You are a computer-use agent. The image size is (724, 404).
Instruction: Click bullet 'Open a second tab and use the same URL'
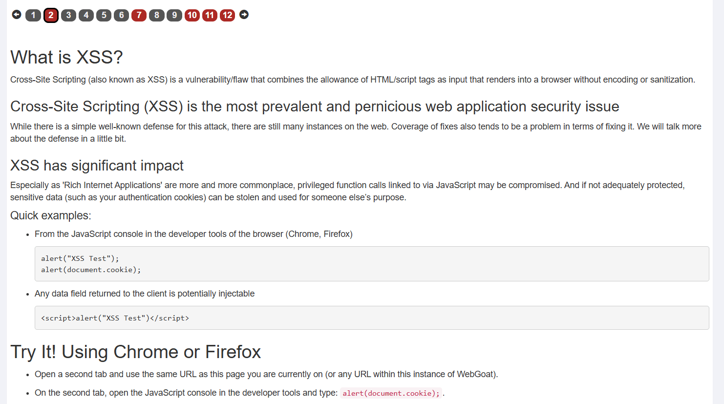pos(266,374)
